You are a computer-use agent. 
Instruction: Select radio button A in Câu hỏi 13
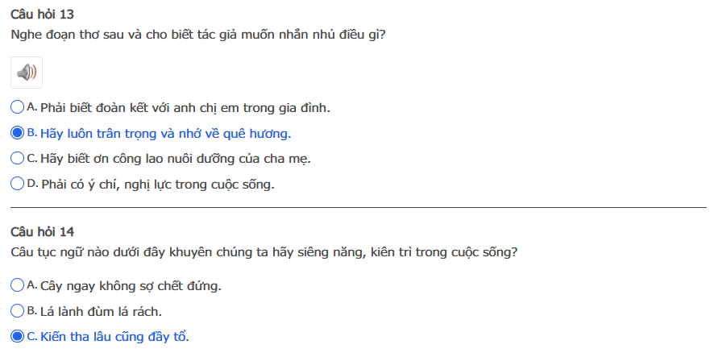[x=18, y=107]
